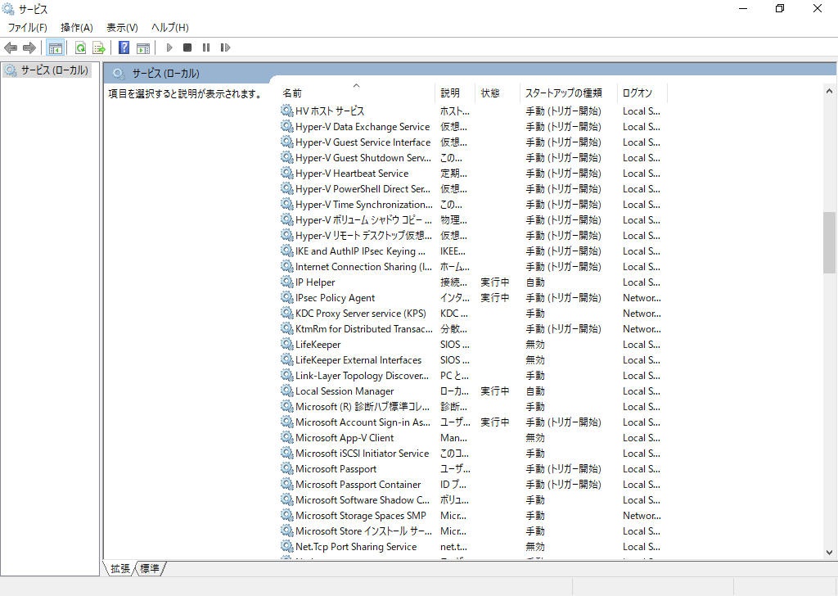Click the scroll down arrow of services list
Screen dimensions: 838x596
[829, 553]
